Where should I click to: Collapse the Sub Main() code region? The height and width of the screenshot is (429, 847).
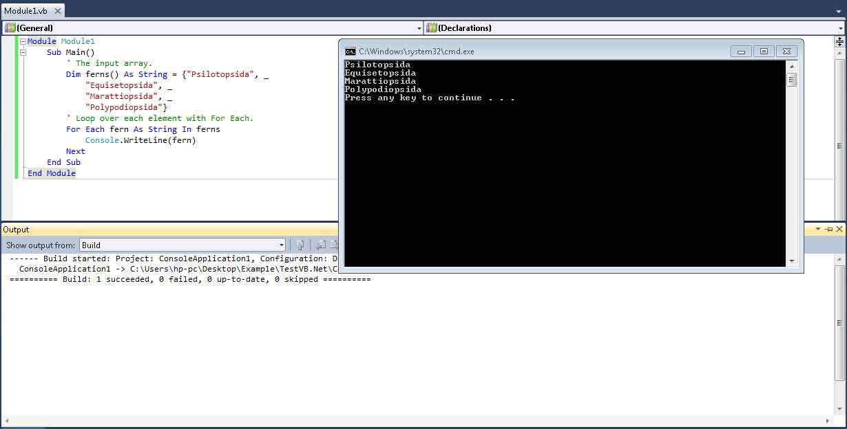22,52
